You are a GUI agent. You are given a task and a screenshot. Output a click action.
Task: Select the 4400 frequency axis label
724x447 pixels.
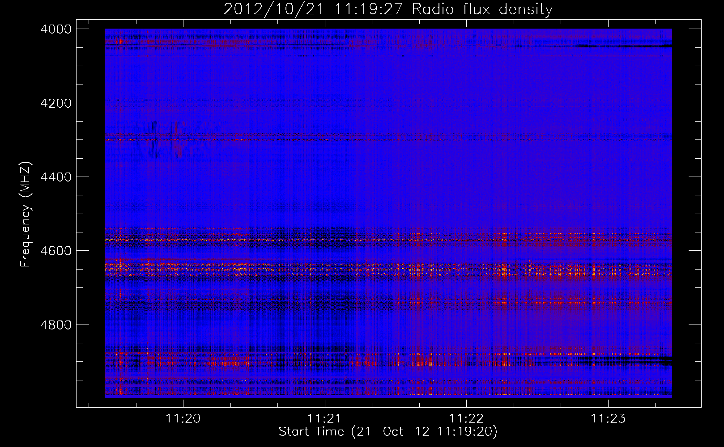click(56, 177)
